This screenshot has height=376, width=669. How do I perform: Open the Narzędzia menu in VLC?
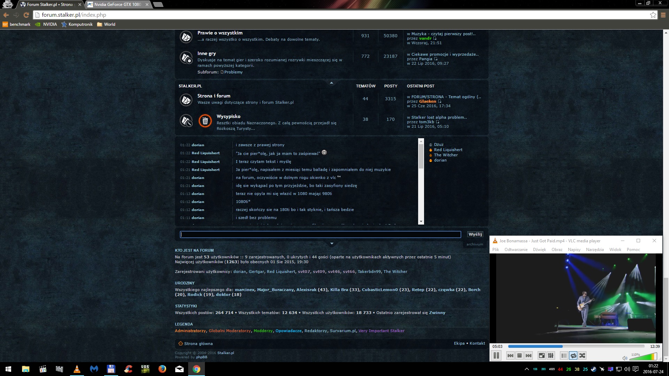pos(595,250)
